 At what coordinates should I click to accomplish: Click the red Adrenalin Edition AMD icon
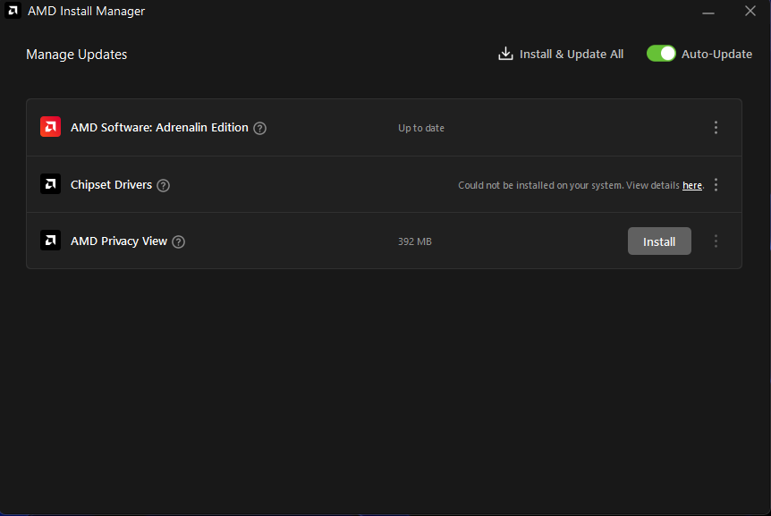(x=50, y=127)
